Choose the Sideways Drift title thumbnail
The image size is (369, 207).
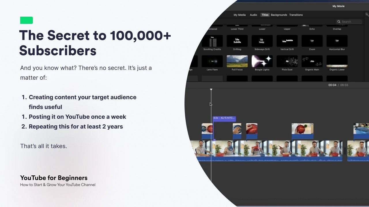tap(262, 41)
